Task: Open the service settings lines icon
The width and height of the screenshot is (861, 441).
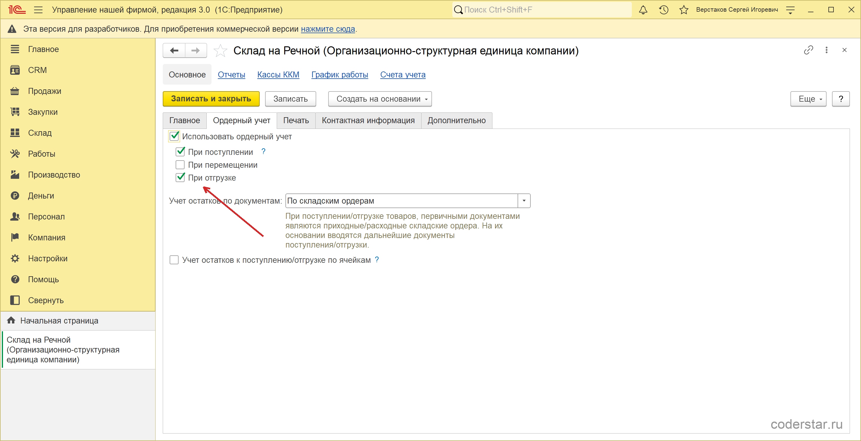Action: click(790, 10)
